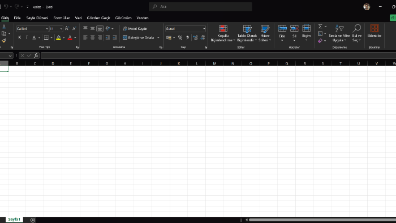Open Yazı Tipi dialog launcher

click(78, 47)
